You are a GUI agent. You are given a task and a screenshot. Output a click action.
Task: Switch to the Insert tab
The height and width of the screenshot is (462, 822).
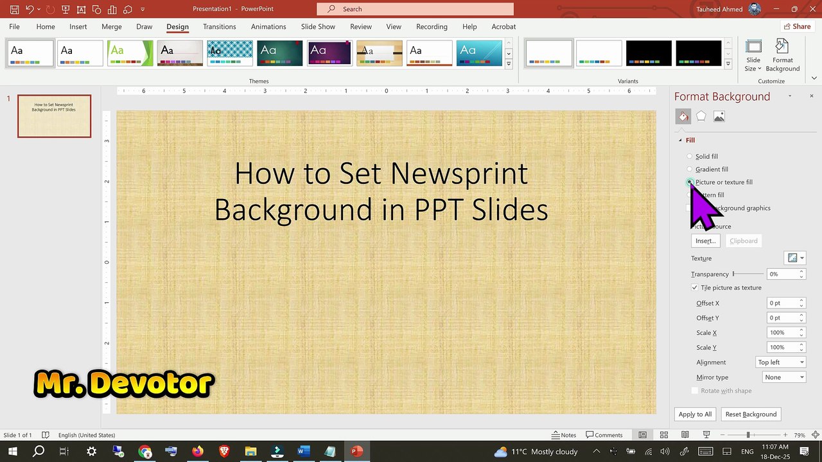78,27
